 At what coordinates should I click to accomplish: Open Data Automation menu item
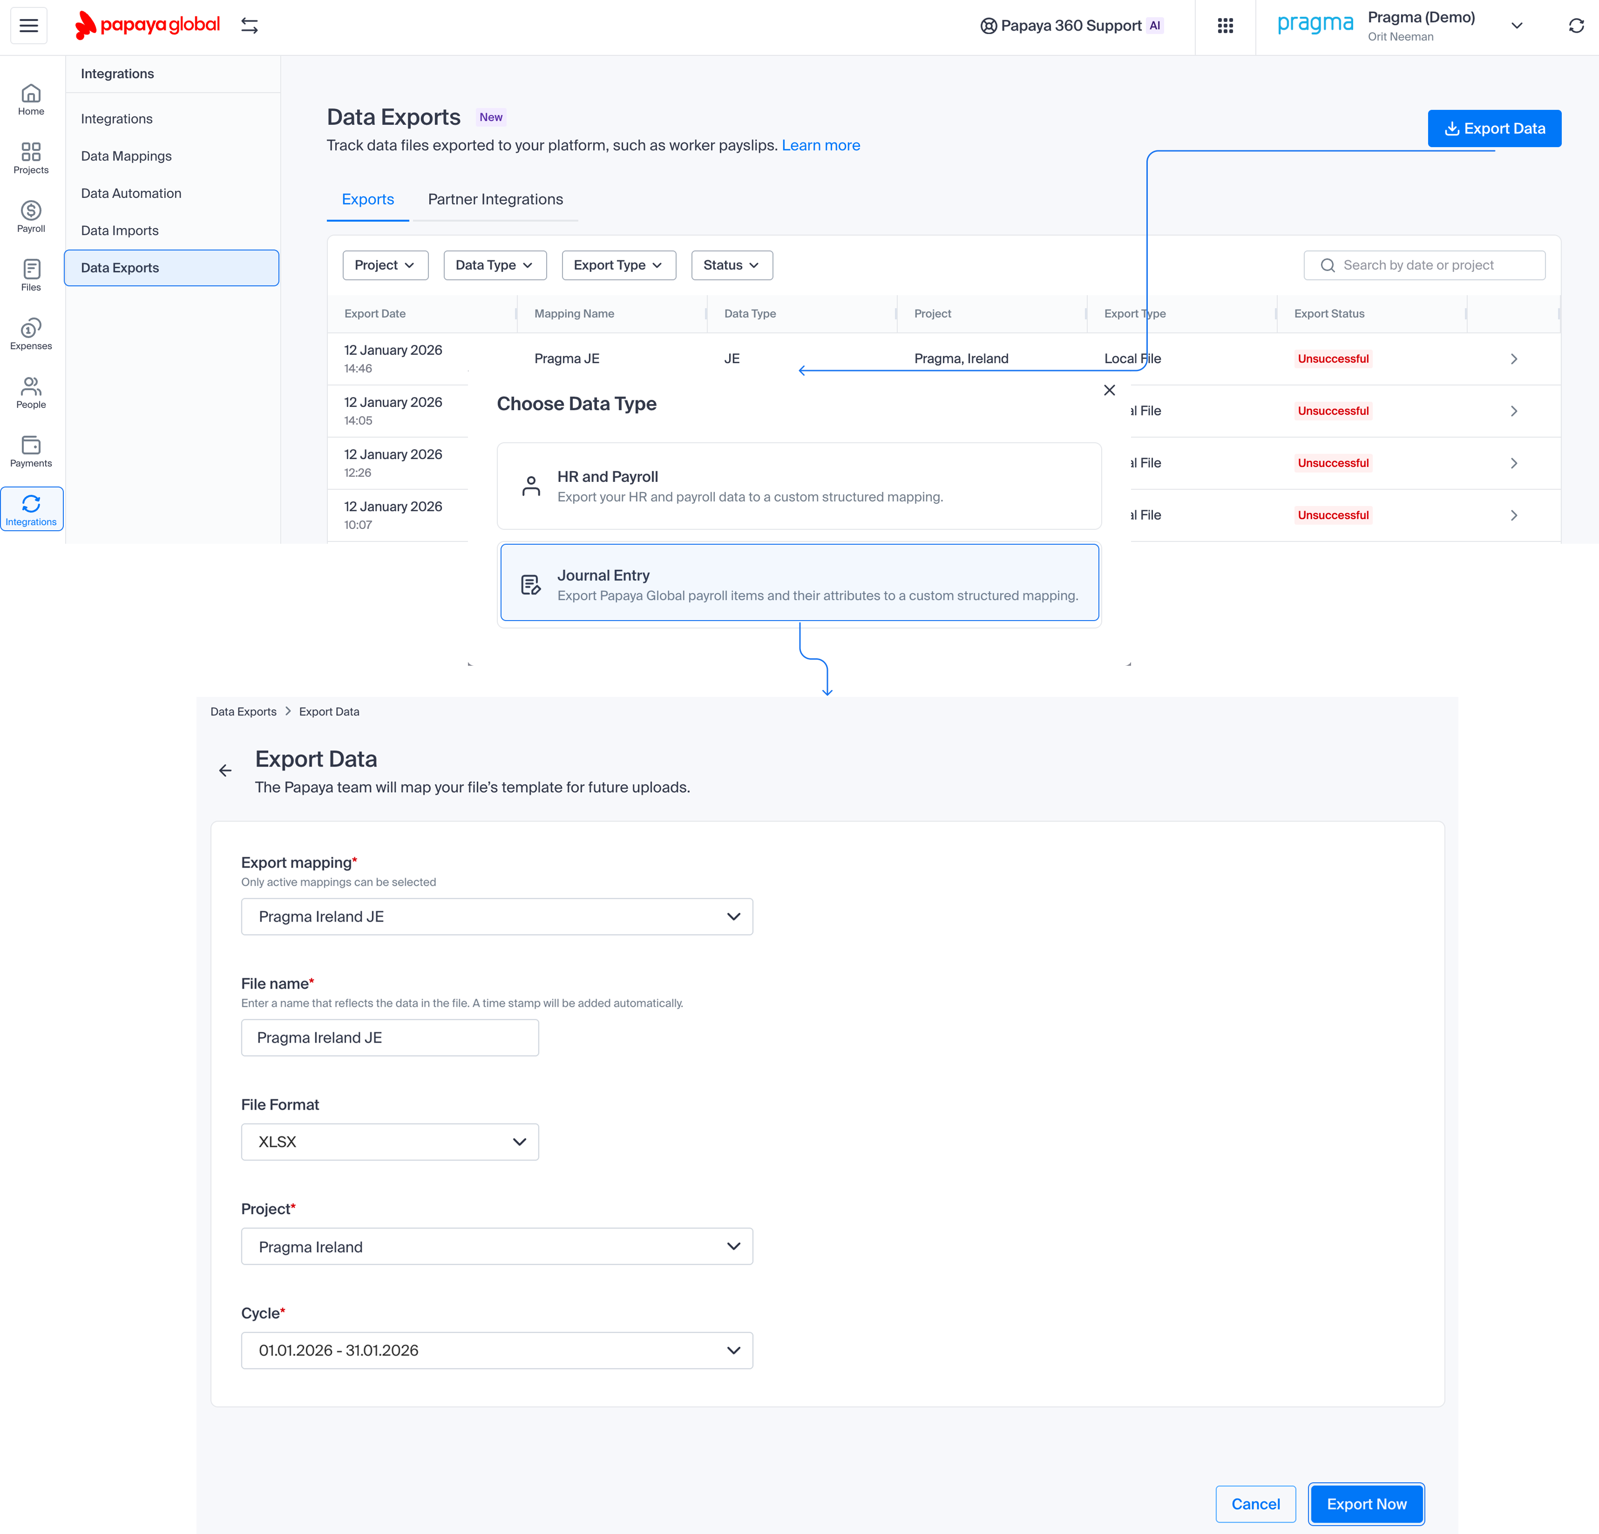[x=131, y=193]
